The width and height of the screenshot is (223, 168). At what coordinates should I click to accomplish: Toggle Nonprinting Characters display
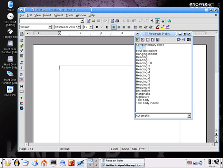pyautogui.click(x=21, y=98)
